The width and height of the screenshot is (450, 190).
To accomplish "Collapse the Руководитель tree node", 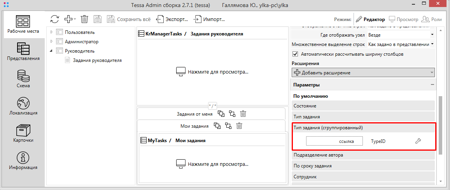I will pos(51,51).
